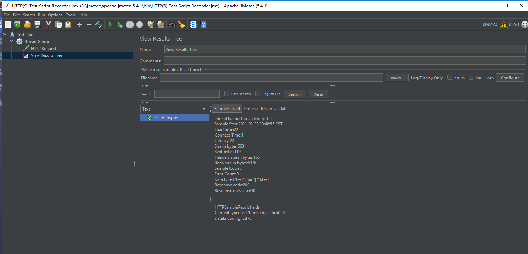
Task: Click split-pane arrows above Search row
Action: coord(144,86)
